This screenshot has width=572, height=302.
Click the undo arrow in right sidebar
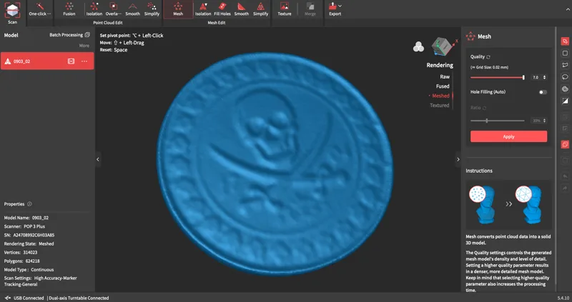(x=565, y=176)
